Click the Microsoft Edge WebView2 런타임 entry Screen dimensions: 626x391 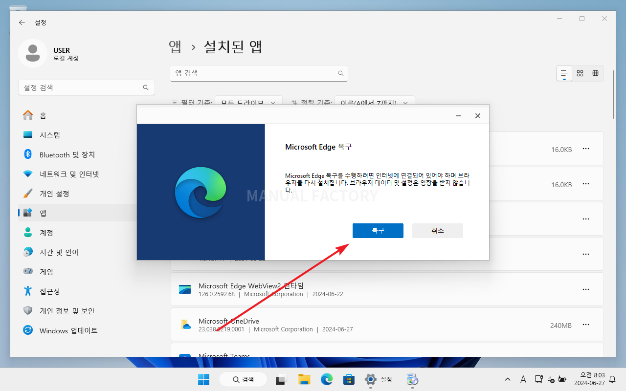coord(387,289)
